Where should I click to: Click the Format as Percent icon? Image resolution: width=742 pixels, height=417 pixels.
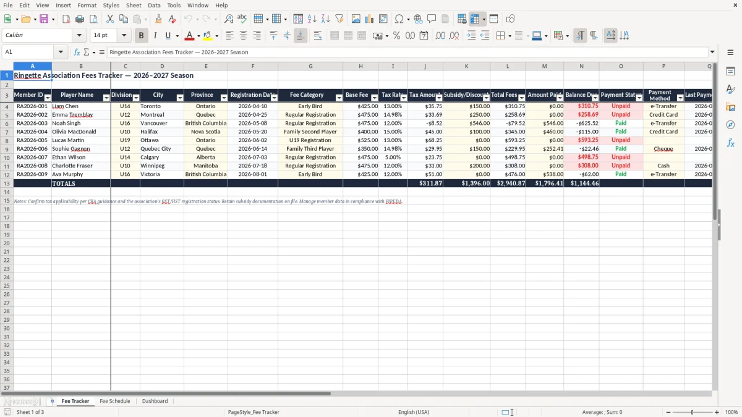(396, 36)
